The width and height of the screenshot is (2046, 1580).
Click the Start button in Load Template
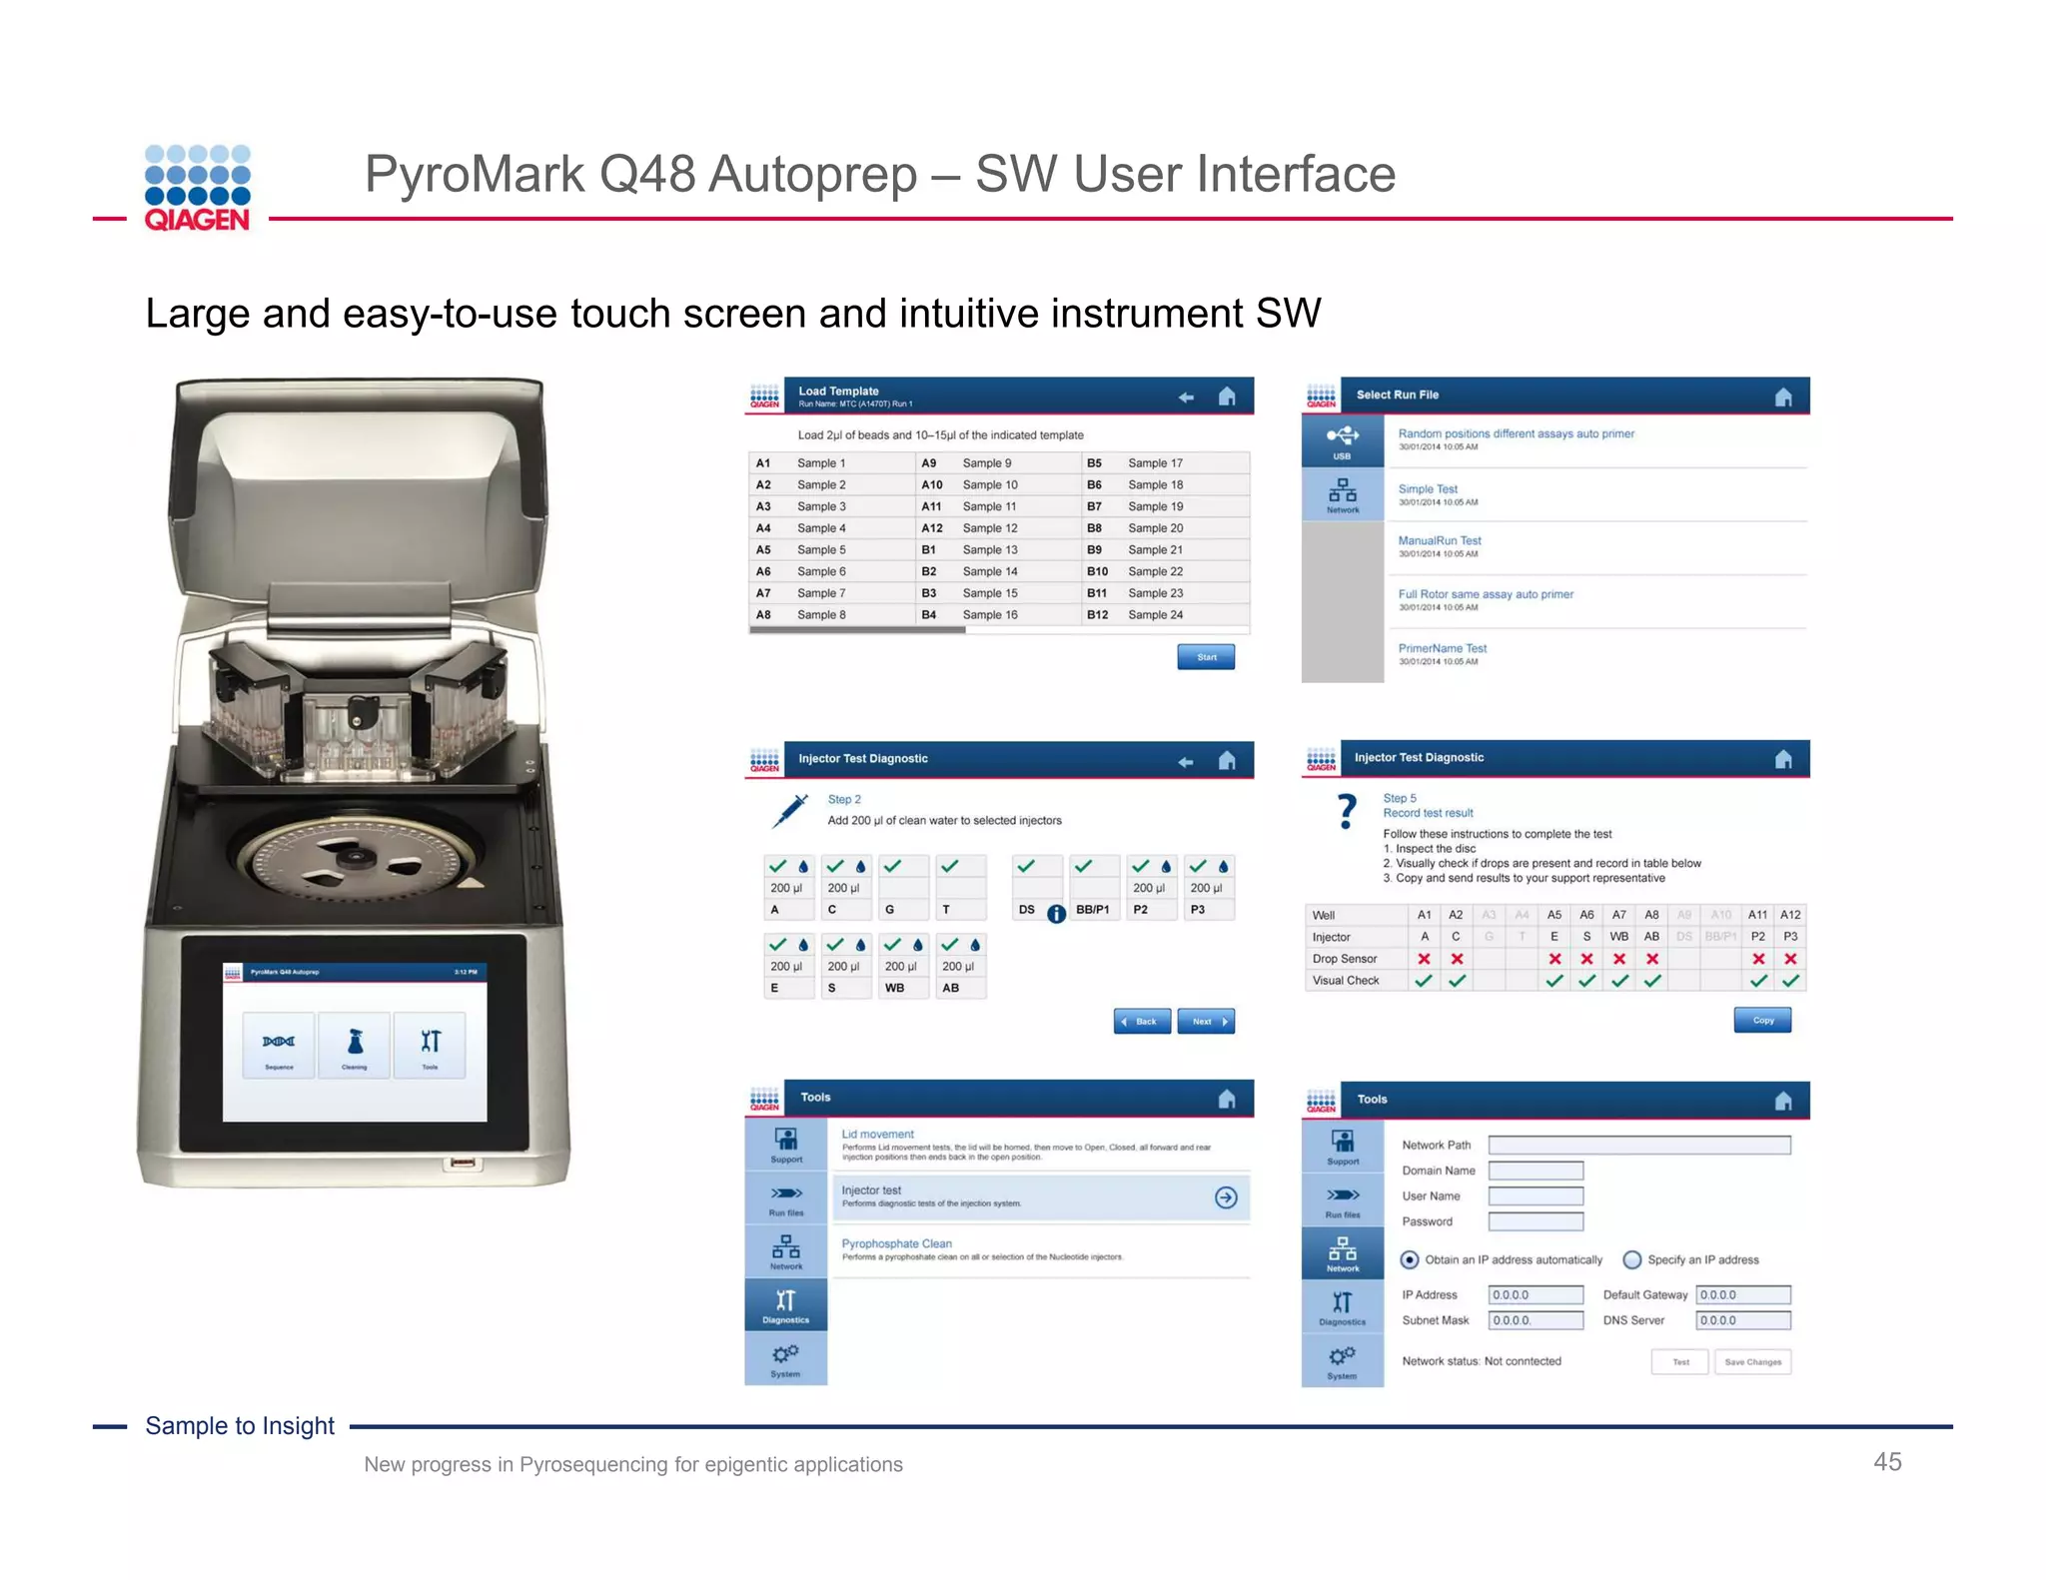click(x=1207, y=657)
